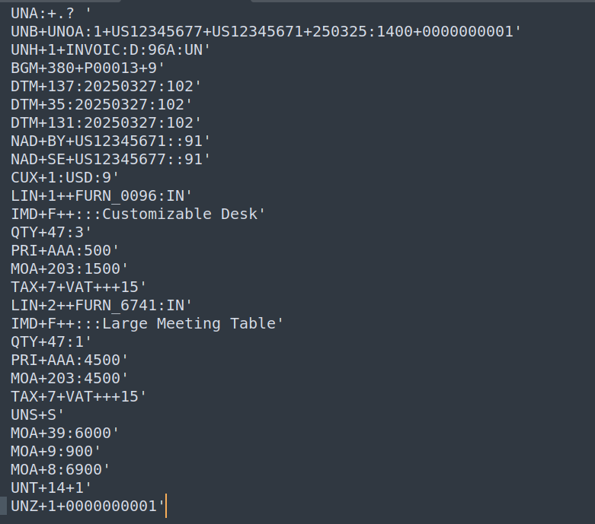Select the BGM+380+P00013+9 line

click(x=88, y=68)
